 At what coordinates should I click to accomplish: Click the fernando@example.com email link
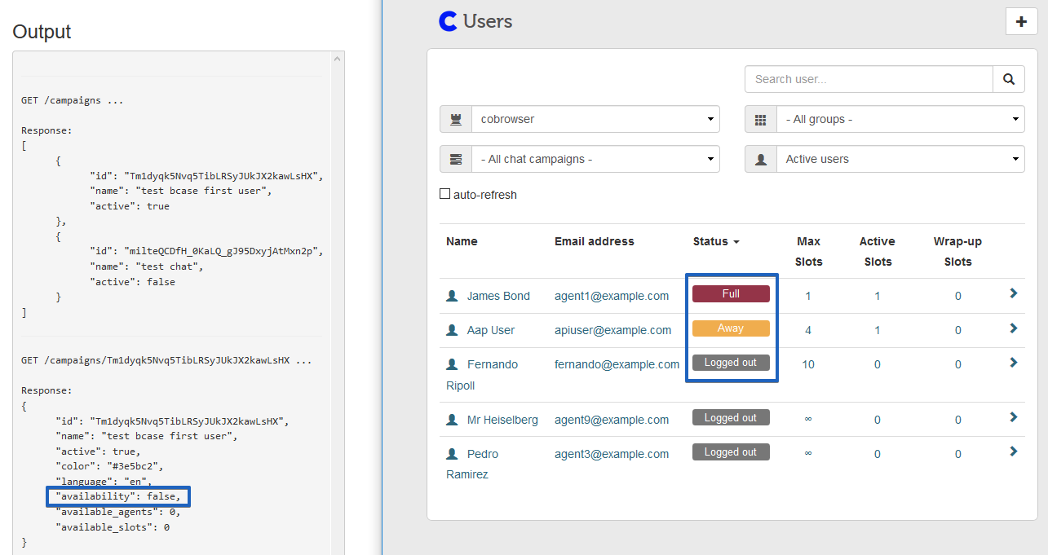(x=617, y=364)
